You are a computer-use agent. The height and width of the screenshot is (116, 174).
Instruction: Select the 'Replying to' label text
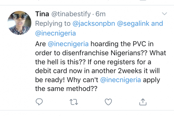(53, 23)
